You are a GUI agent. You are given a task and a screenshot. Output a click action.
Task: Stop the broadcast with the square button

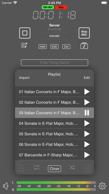[25, 33]
